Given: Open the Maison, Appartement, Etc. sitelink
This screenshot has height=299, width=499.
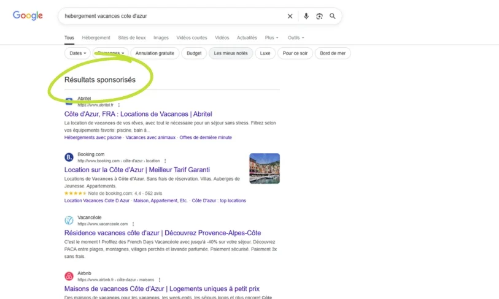Looking at the screenshot, I should point(160,200).
